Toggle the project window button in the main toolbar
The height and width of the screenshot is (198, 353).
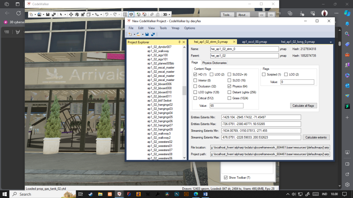[131, 14]
